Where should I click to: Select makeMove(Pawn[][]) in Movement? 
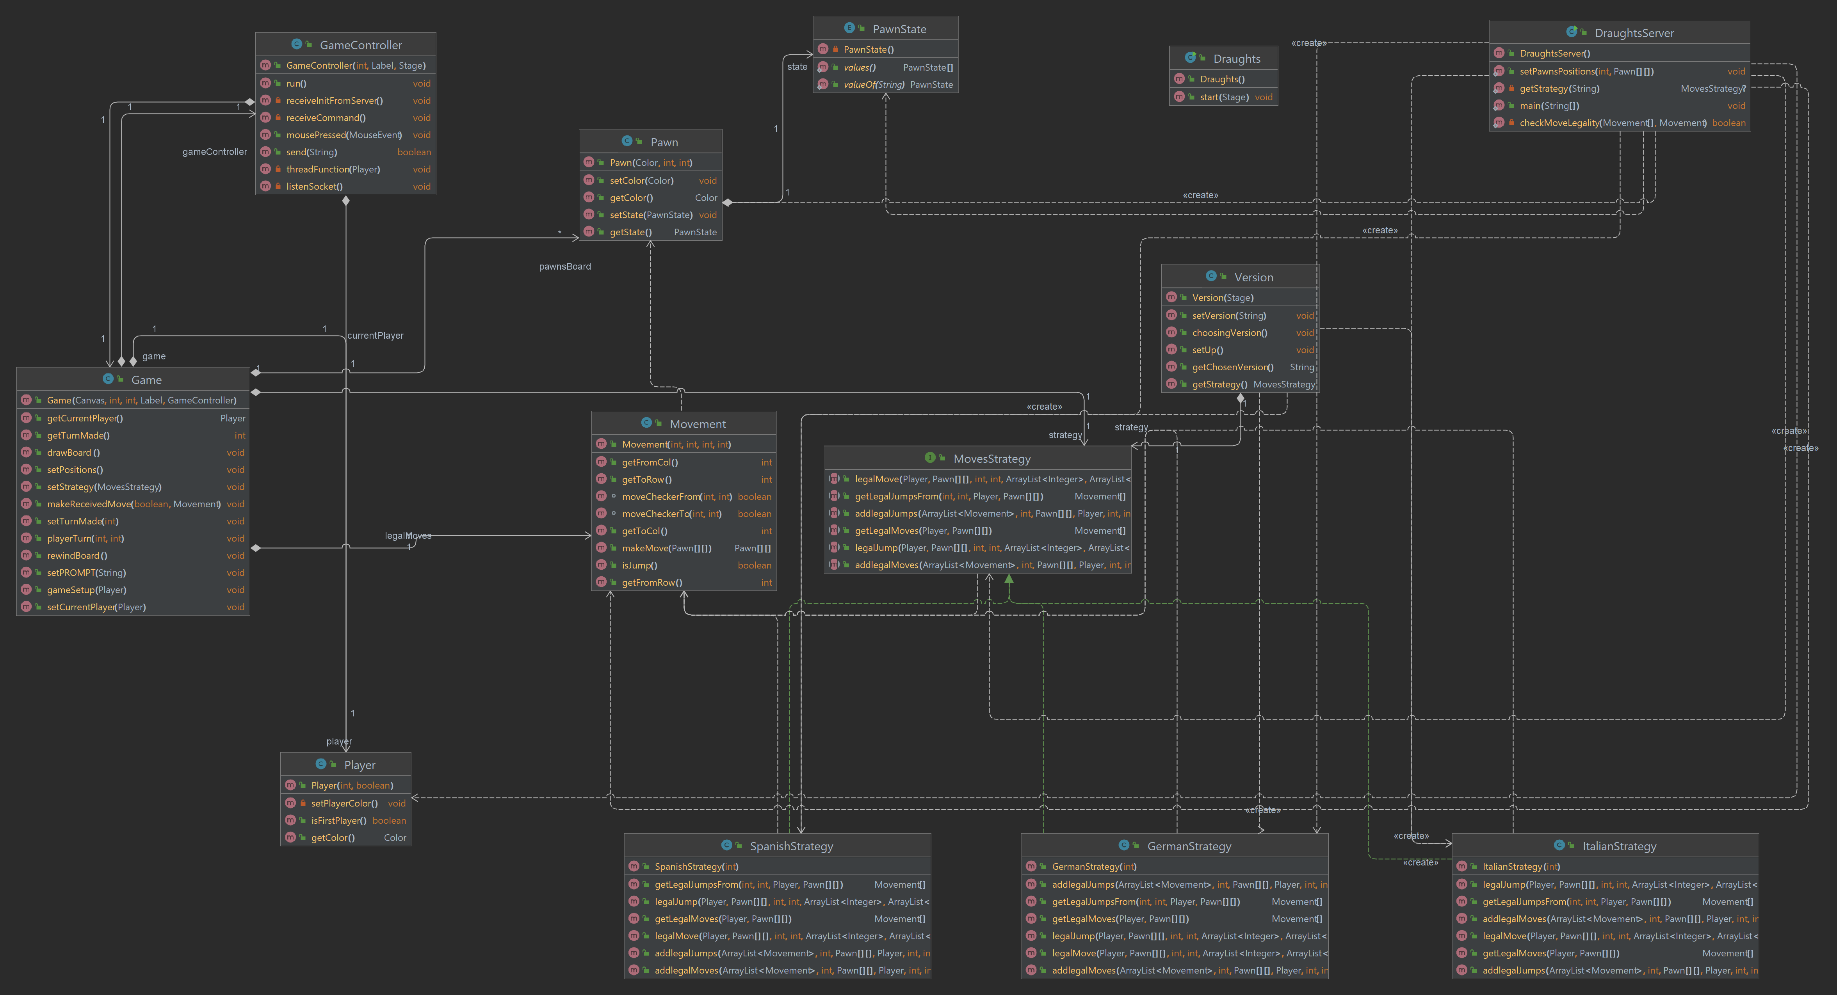pyautogui.click(x=684, y=548)
